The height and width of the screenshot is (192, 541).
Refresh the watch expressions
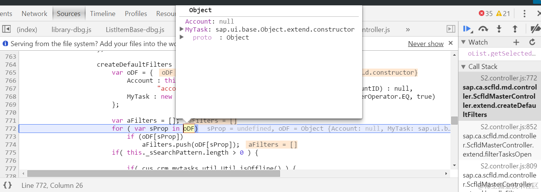coord(532,42)
